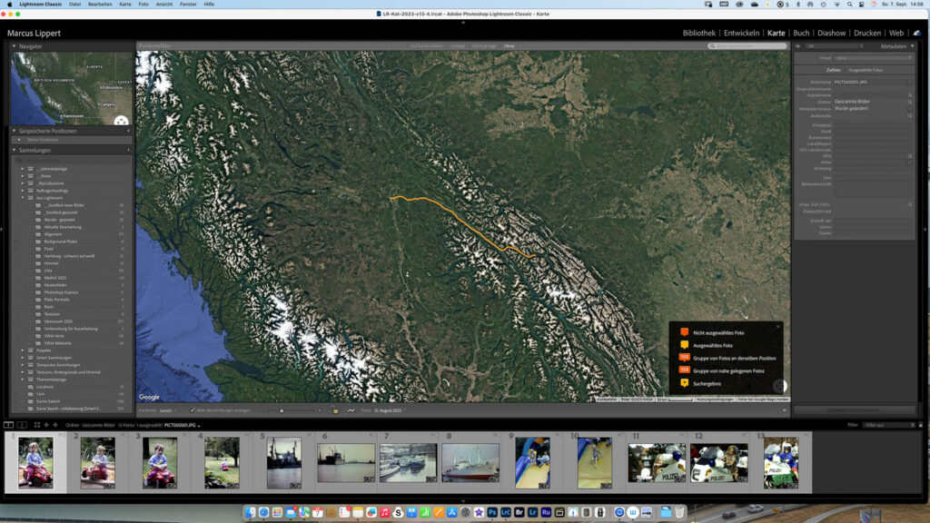Open the track date 21. August 2025 dropdown
930x523 pixels.
(x=389, y=410)
